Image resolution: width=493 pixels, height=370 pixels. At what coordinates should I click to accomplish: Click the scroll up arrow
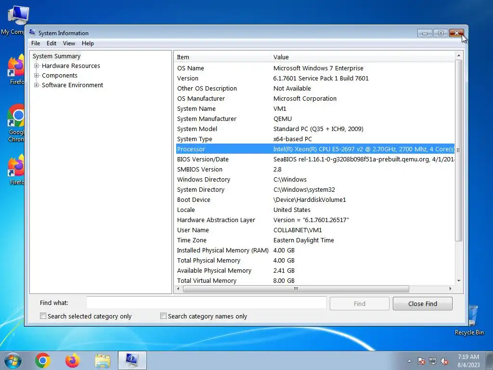click(x=459, y=55)
